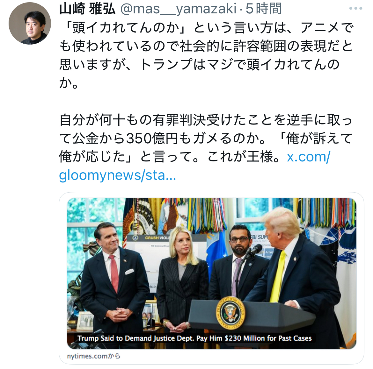Open the @mas__yamazaki handle
Viewport: 373px width, 369px height.
point(178,9)
